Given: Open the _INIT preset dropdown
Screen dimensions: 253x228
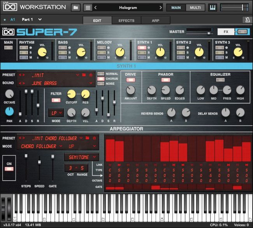Looking at the screenshot, I should point(77,75).
